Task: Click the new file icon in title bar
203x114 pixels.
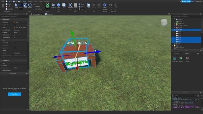Action: point(7,1)
